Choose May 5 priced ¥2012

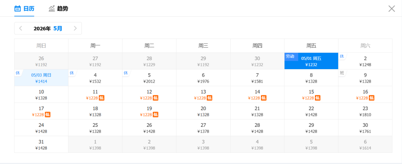pos(149,78)
